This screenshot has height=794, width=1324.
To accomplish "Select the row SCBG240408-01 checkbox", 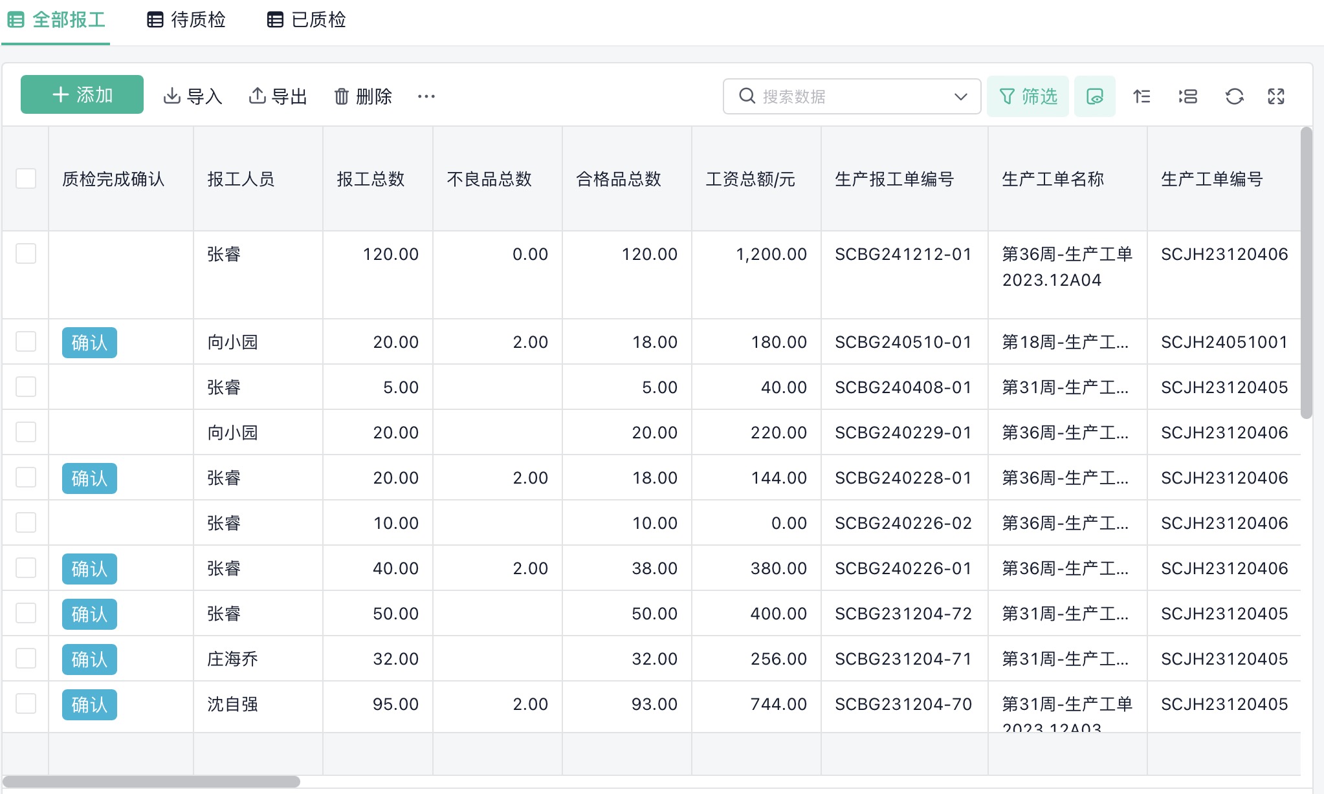I will tap(26, 387).
